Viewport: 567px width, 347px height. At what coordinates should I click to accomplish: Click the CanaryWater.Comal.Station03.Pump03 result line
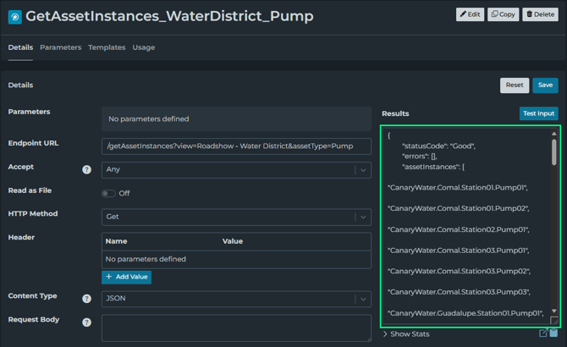460,292
